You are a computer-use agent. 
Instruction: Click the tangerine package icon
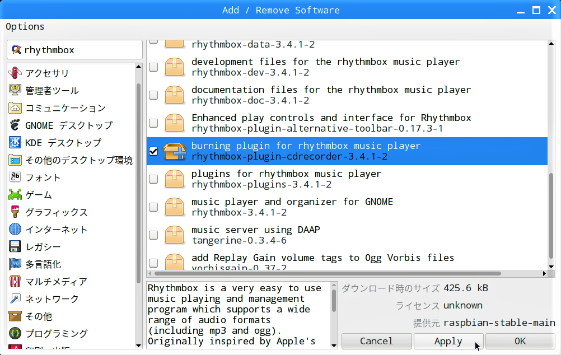174,235
